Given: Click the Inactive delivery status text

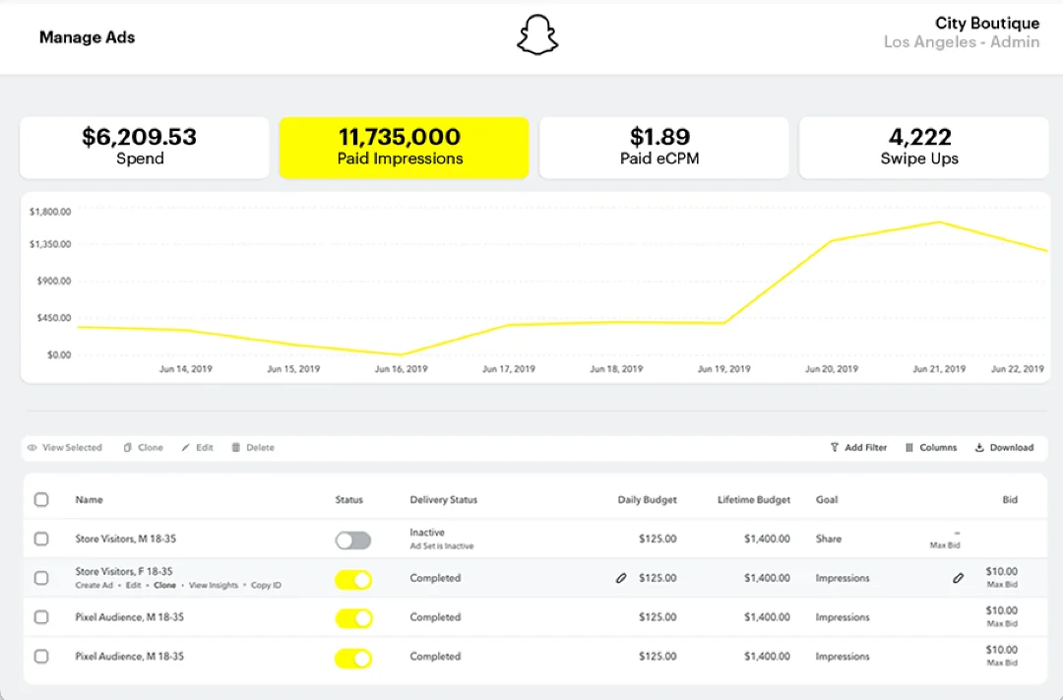Looking at the screenshot, I should [x=427, y=533].
